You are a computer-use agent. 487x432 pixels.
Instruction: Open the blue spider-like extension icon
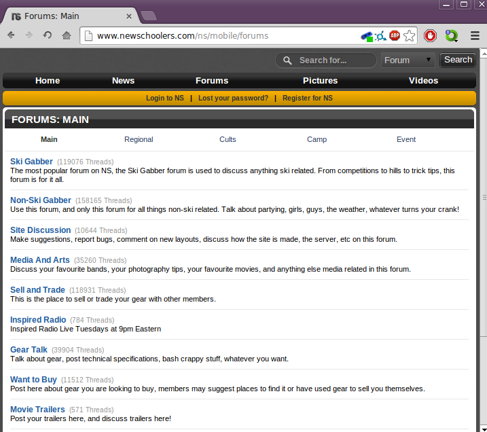click(380, 36)
